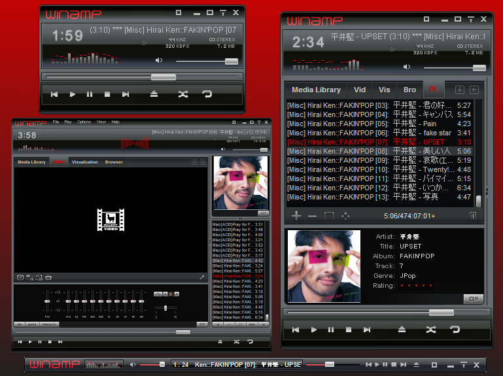Click the eject icon in right window transport
Viewport: 503px width, 376px height.
[x=402, y=329]
